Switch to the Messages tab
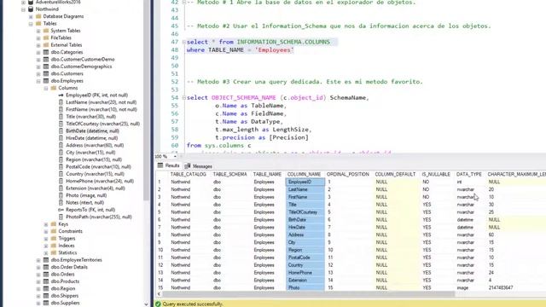The width and height of the screenshot is (546, 307). (x=199, y=166)
